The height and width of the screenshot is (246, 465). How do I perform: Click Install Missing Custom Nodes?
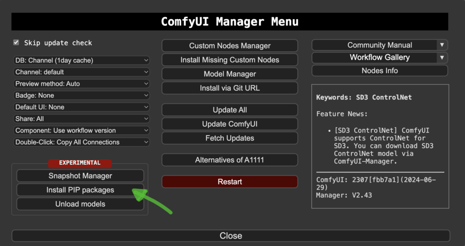pyautogui.click(x=230, y=59)
